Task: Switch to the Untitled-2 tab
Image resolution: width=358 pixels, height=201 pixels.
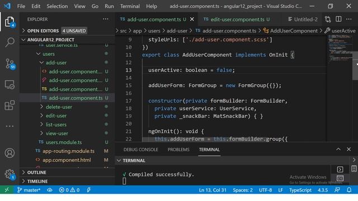Action: pos(303,20)
